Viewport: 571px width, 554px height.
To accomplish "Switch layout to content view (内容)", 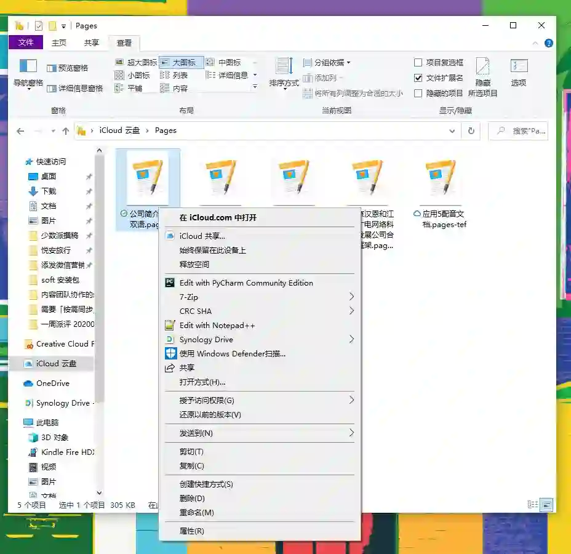I will (174, 88).
